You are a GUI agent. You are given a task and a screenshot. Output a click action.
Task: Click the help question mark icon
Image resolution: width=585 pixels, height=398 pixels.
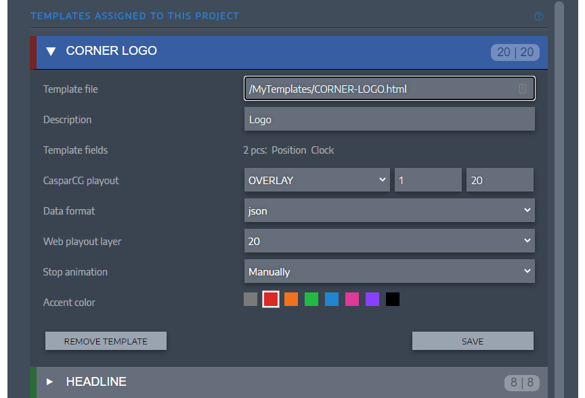tap(539, 16)
